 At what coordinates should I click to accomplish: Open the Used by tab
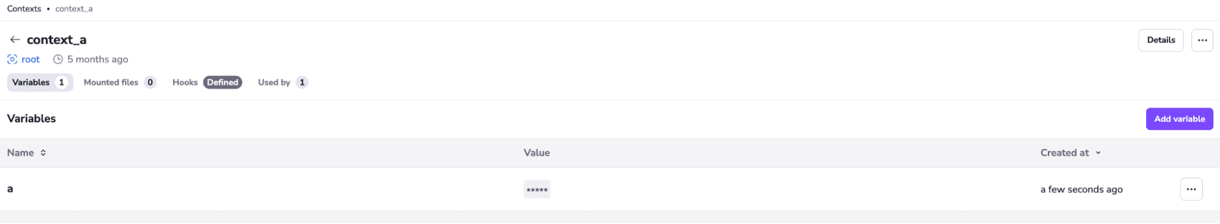tap(283, 82)
